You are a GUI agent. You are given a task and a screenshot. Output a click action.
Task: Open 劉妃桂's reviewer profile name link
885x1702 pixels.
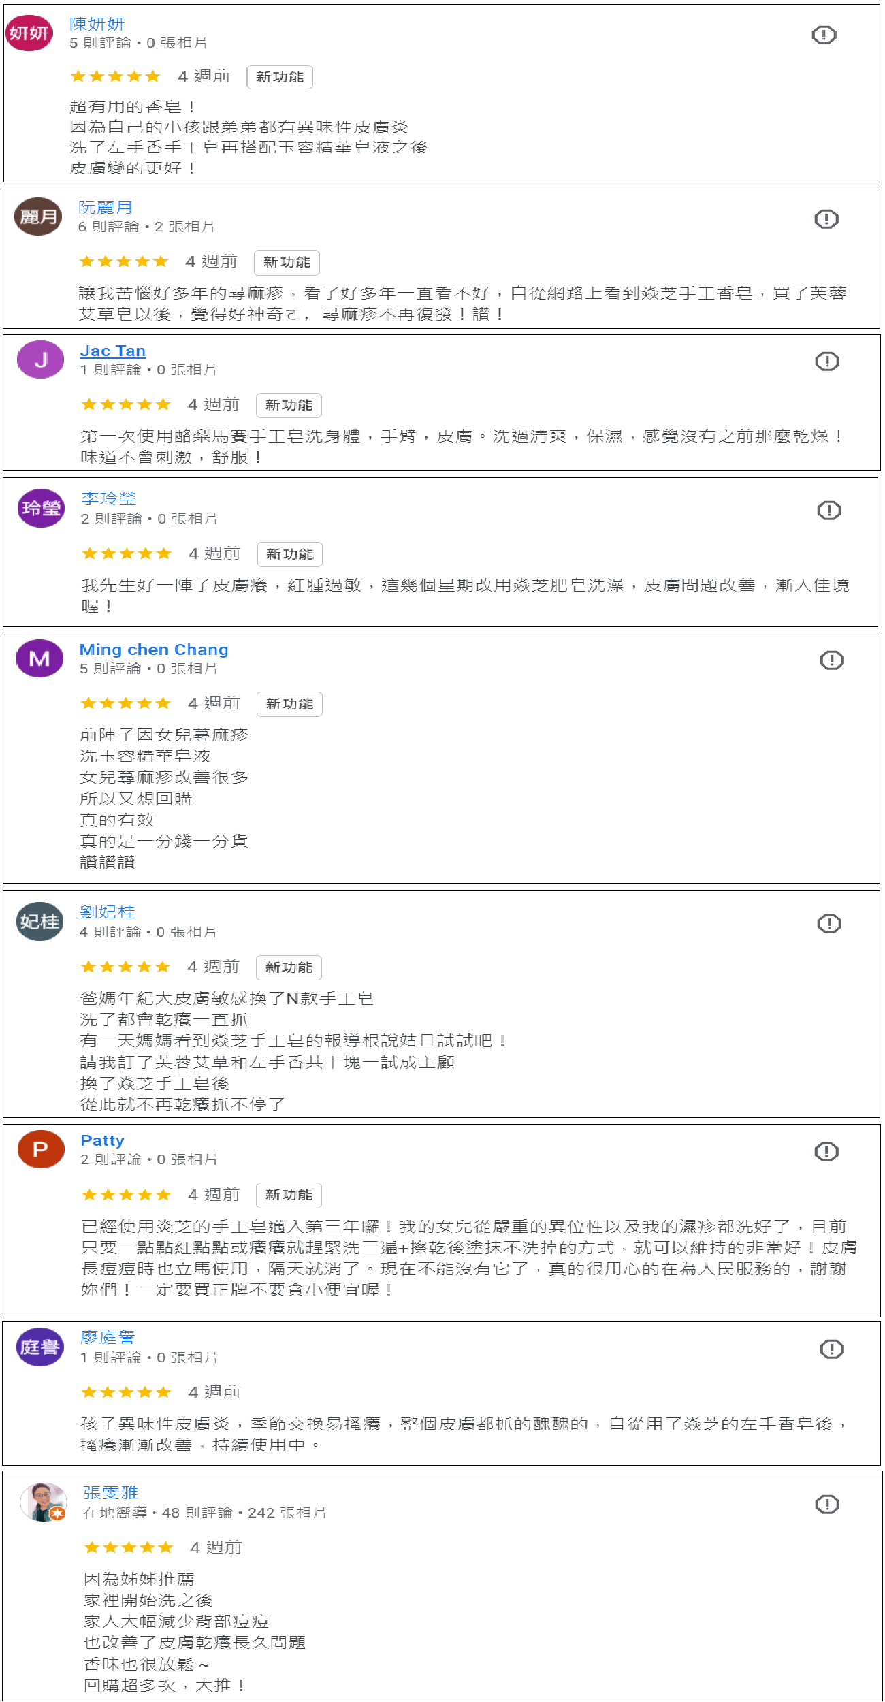coord(108,912)
